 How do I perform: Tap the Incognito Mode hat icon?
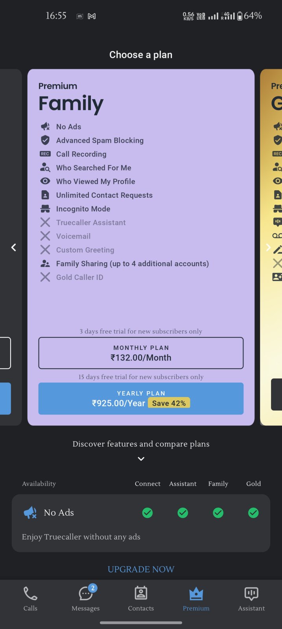(x=45, y=209)
